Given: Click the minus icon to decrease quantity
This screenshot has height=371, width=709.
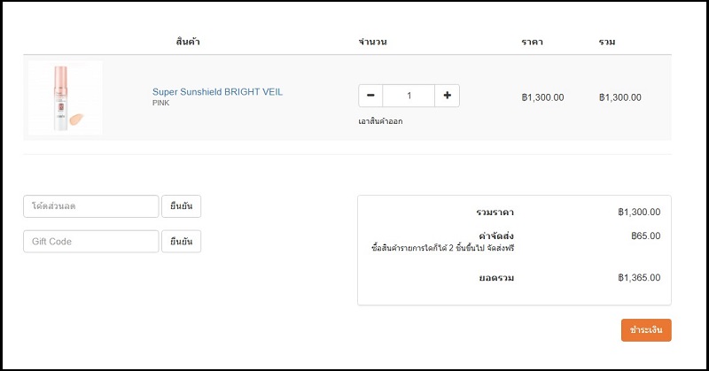Looking at the screenshot, I should (x=370, y=96).
